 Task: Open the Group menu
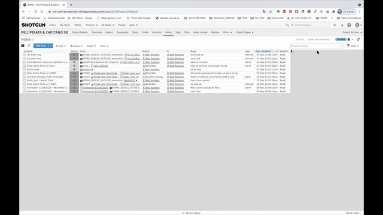tap(76, 46)
